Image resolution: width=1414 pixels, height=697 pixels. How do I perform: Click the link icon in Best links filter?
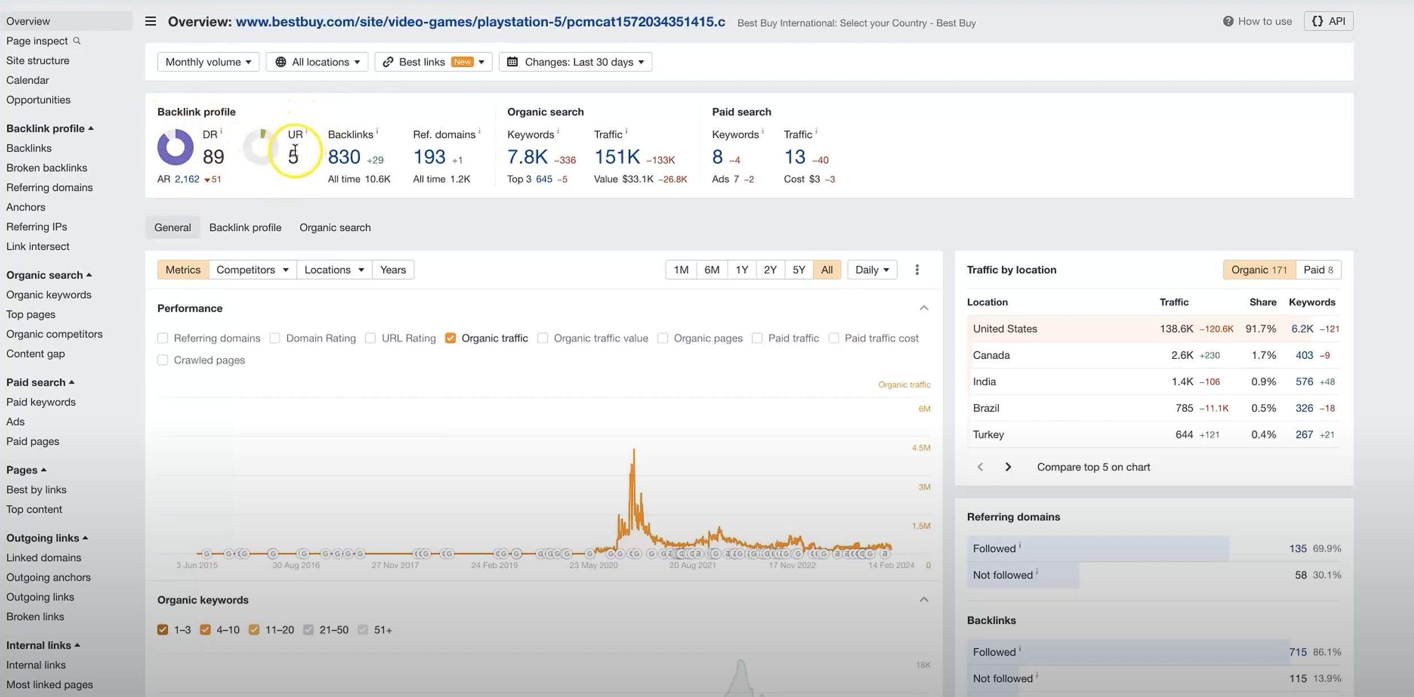click(x=388, y=62)
